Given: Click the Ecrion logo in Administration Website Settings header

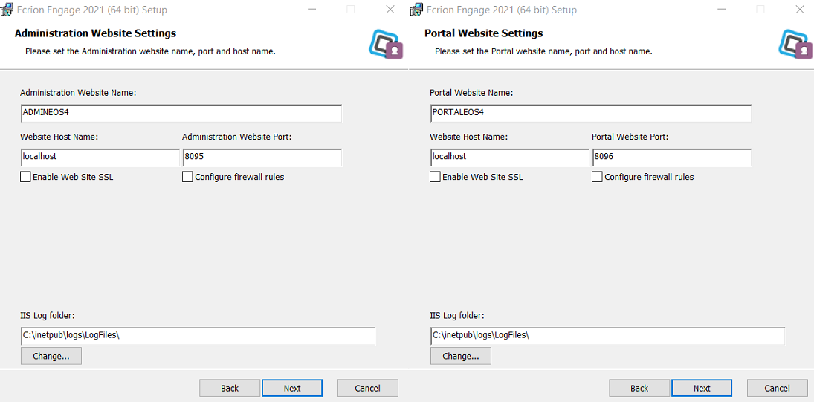Looking at the screenshot, I should coord(387,44).
